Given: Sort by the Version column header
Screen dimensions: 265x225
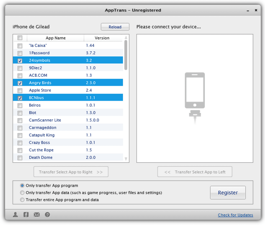Looking at the screenshot, I should tap(102, 38).
